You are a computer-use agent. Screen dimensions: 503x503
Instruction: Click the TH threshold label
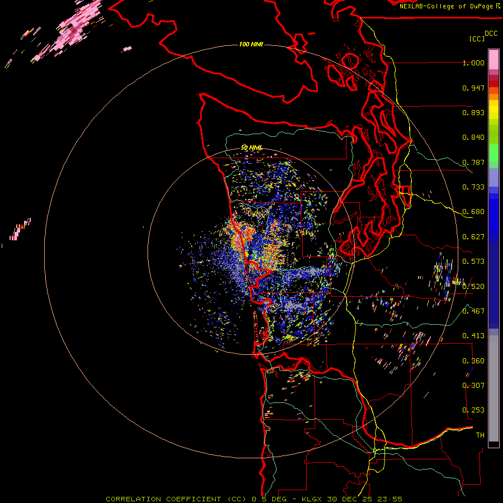480,435
